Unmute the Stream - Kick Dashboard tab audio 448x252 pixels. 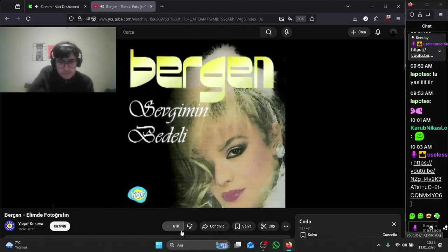click(x=36, y=7)
